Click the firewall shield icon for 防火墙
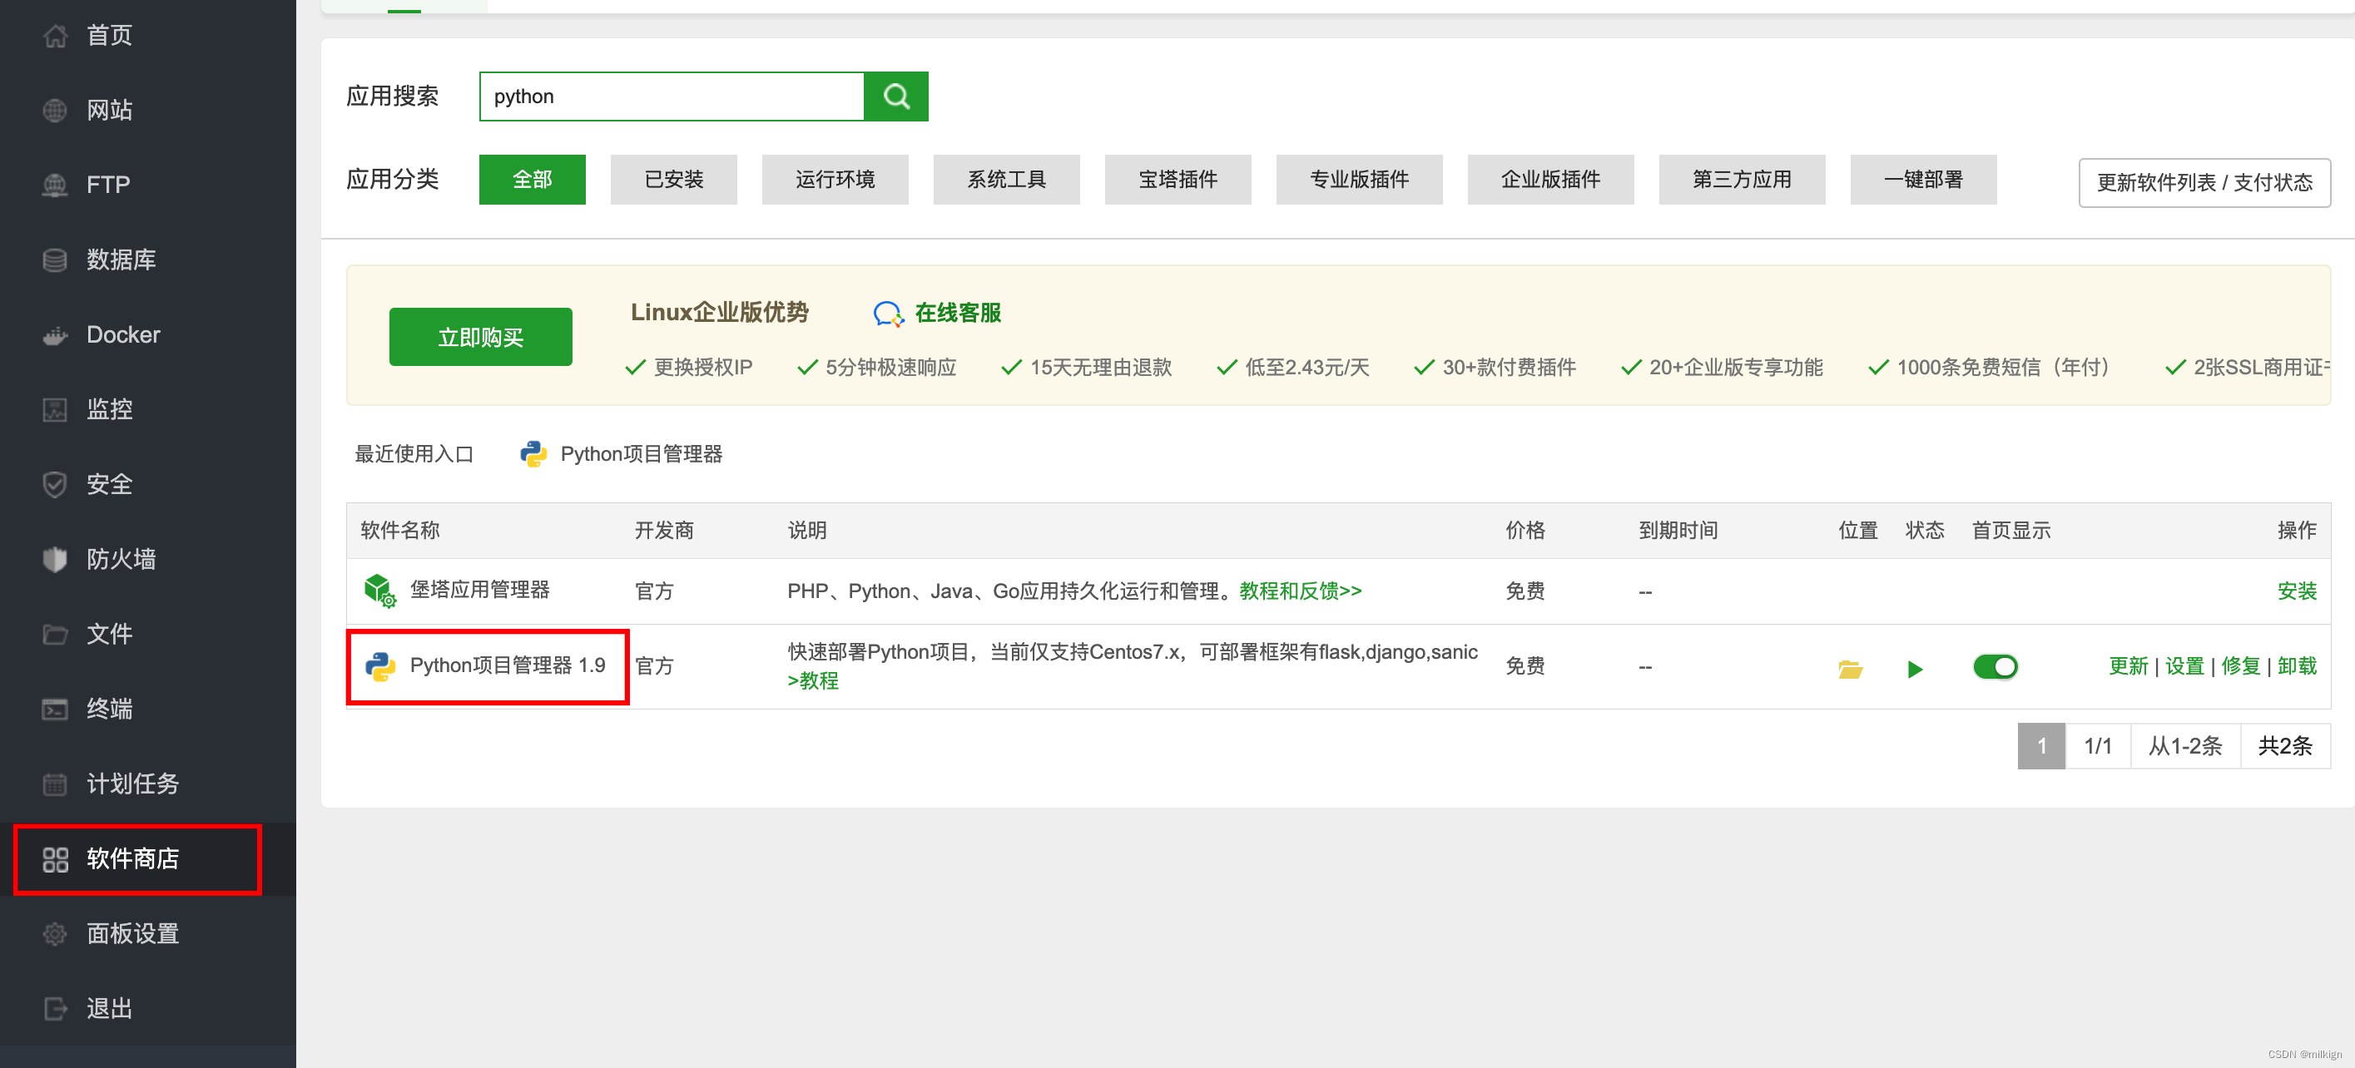The image size is (2355, 1068). 55,560
